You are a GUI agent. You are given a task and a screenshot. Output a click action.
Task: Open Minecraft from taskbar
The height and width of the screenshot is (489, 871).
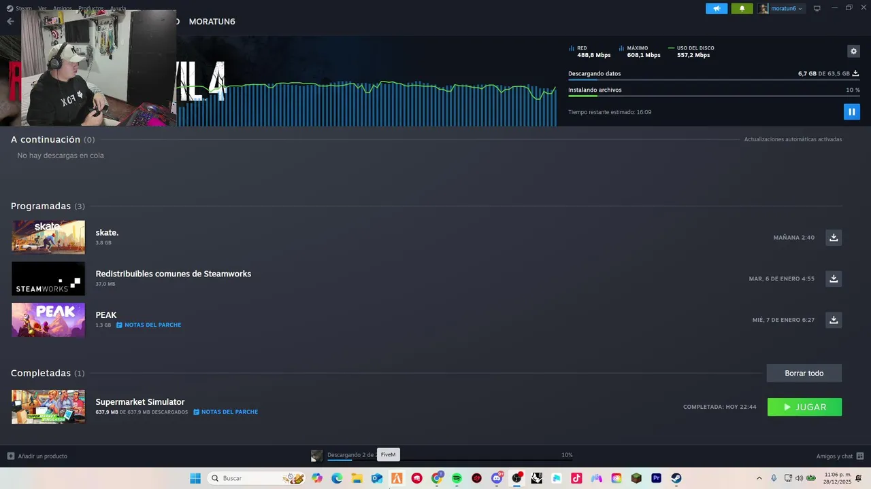tap(636, 478)
